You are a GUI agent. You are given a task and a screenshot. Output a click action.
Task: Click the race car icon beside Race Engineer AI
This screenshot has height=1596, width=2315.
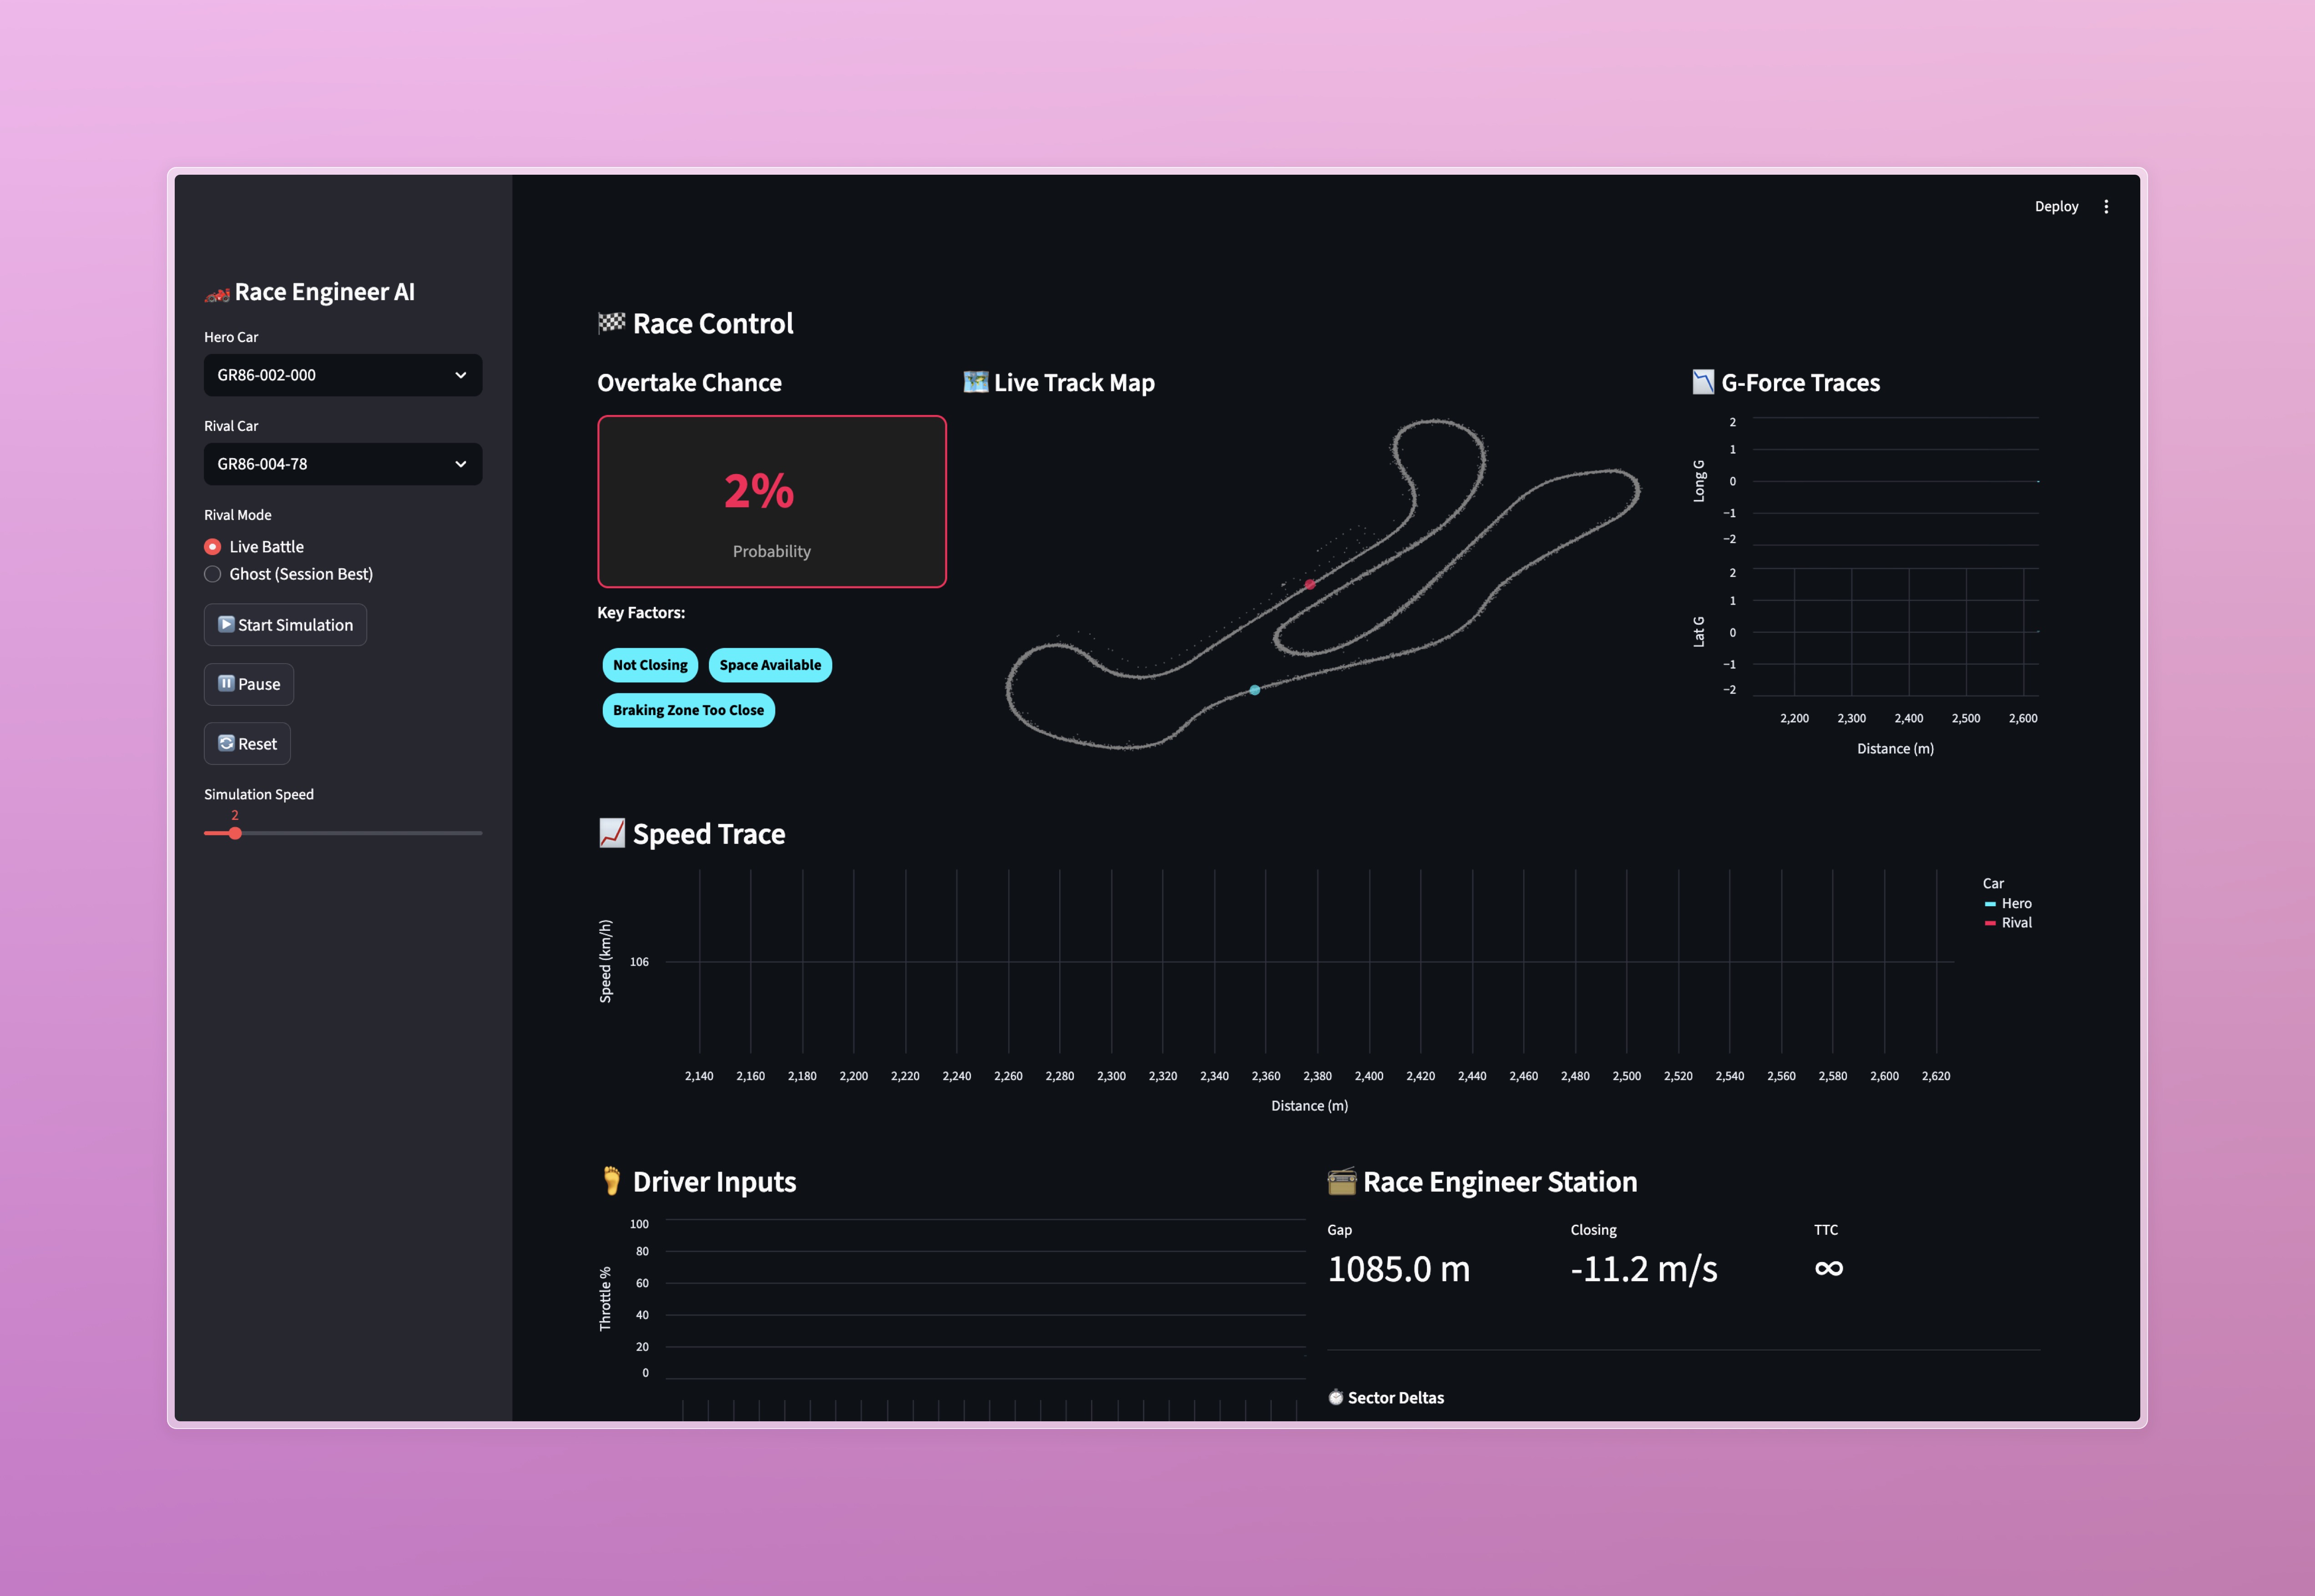click(x=217, y=294)
